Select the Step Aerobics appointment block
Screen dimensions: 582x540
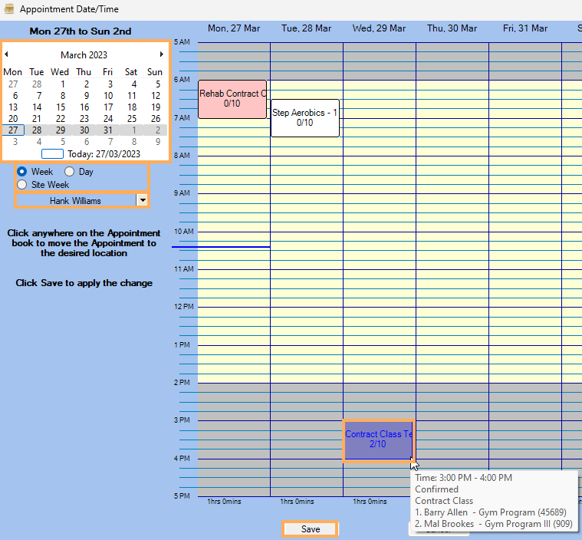(304, 117)
